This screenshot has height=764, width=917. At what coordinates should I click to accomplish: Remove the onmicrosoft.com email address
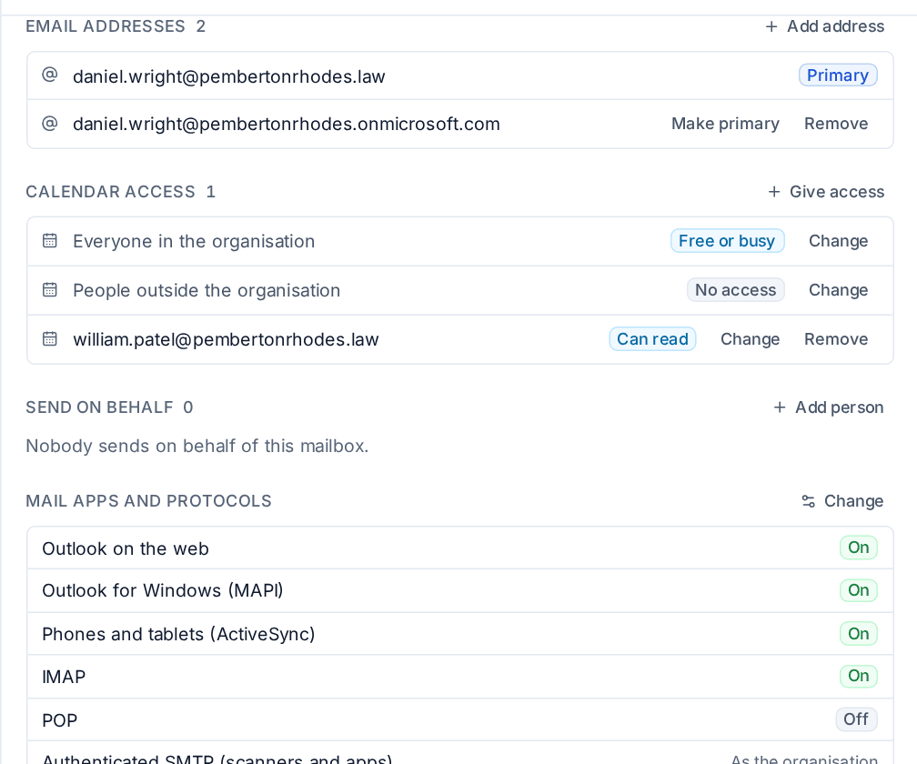tap(836, 124)
